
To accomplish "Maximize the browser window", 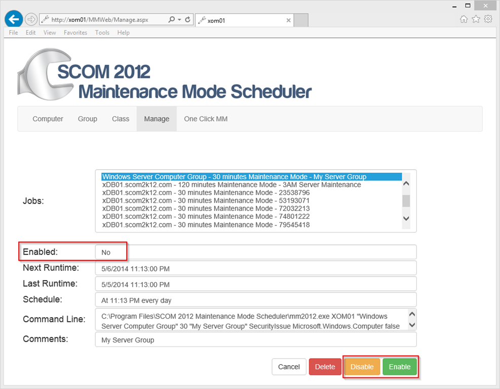I will [468, 6].
